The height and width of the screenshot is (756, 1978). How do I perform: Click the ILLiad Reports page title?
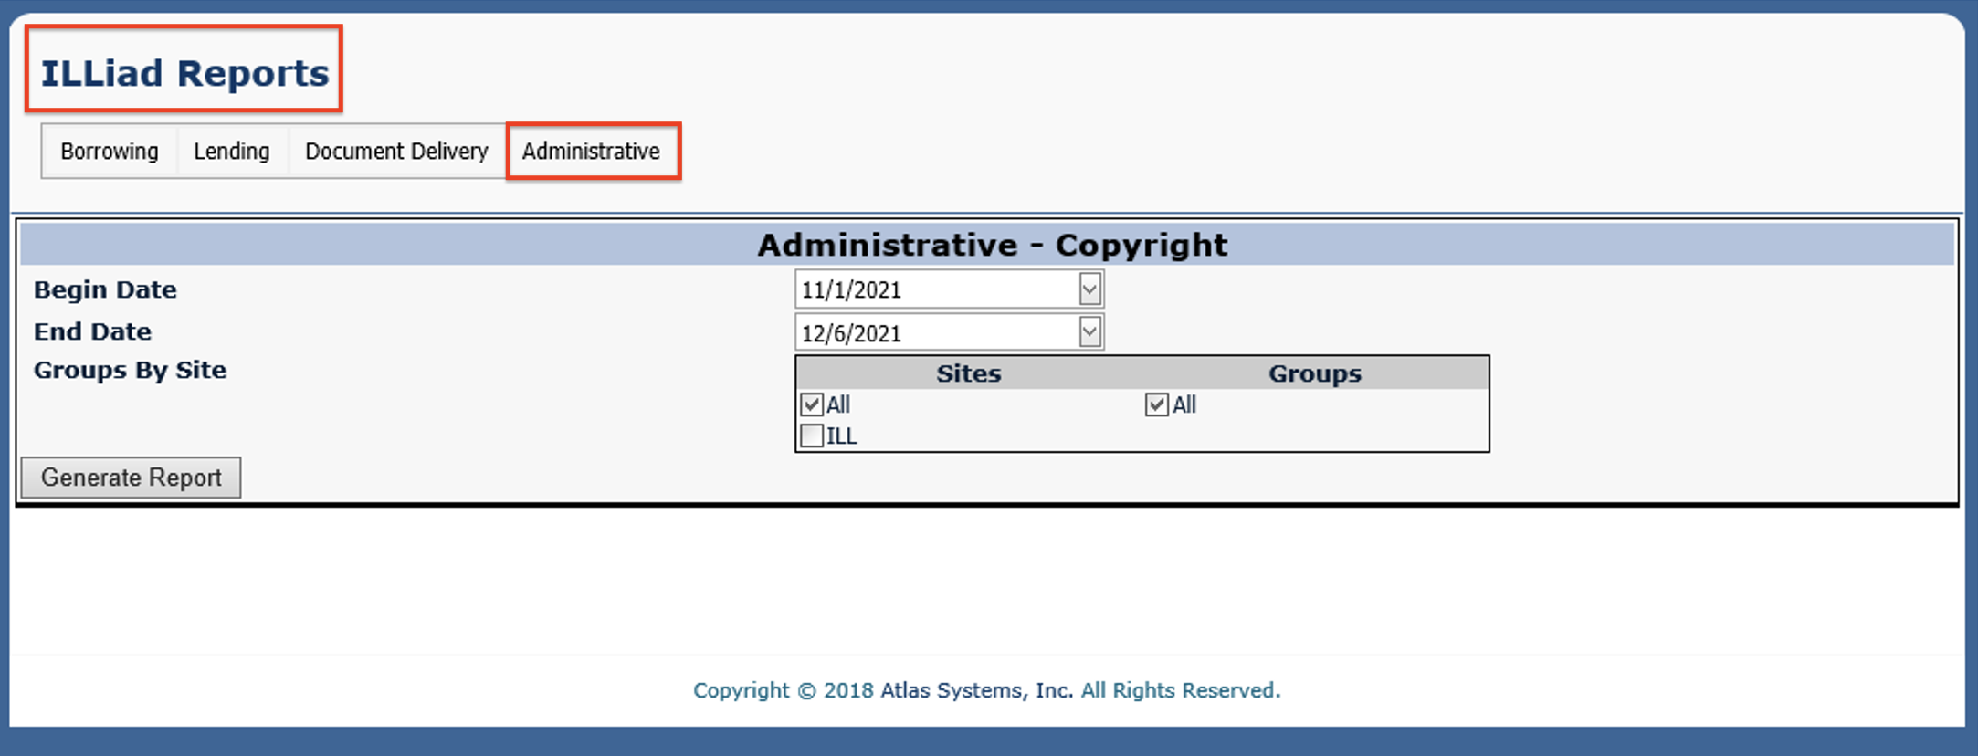click(x=184, y=73)
